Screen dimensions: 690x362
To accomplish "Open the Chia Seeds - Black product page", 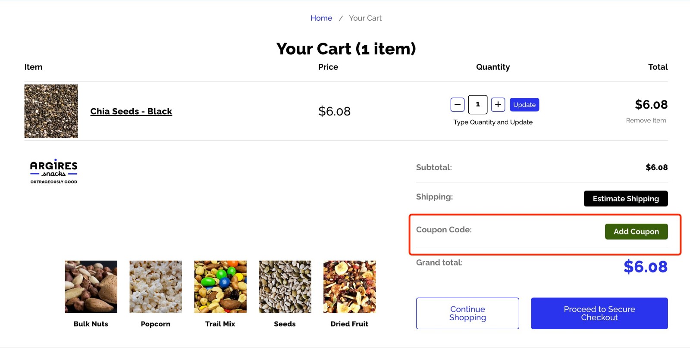I will point(131,111).
